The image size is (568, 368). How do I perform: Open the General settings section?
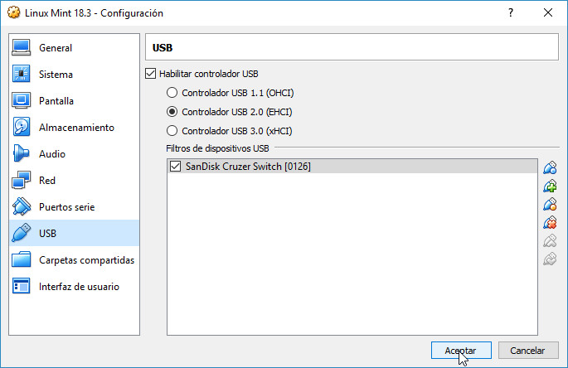pyautogui.click(x=56, y=48)
